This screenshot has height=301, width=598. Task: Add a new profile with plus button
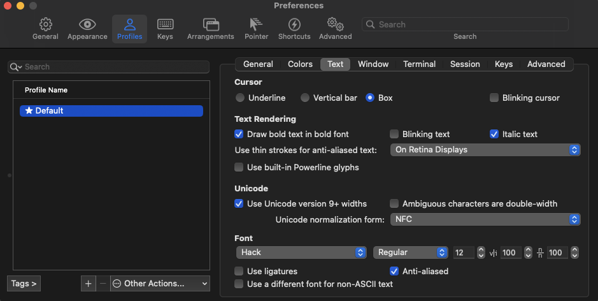88,283
